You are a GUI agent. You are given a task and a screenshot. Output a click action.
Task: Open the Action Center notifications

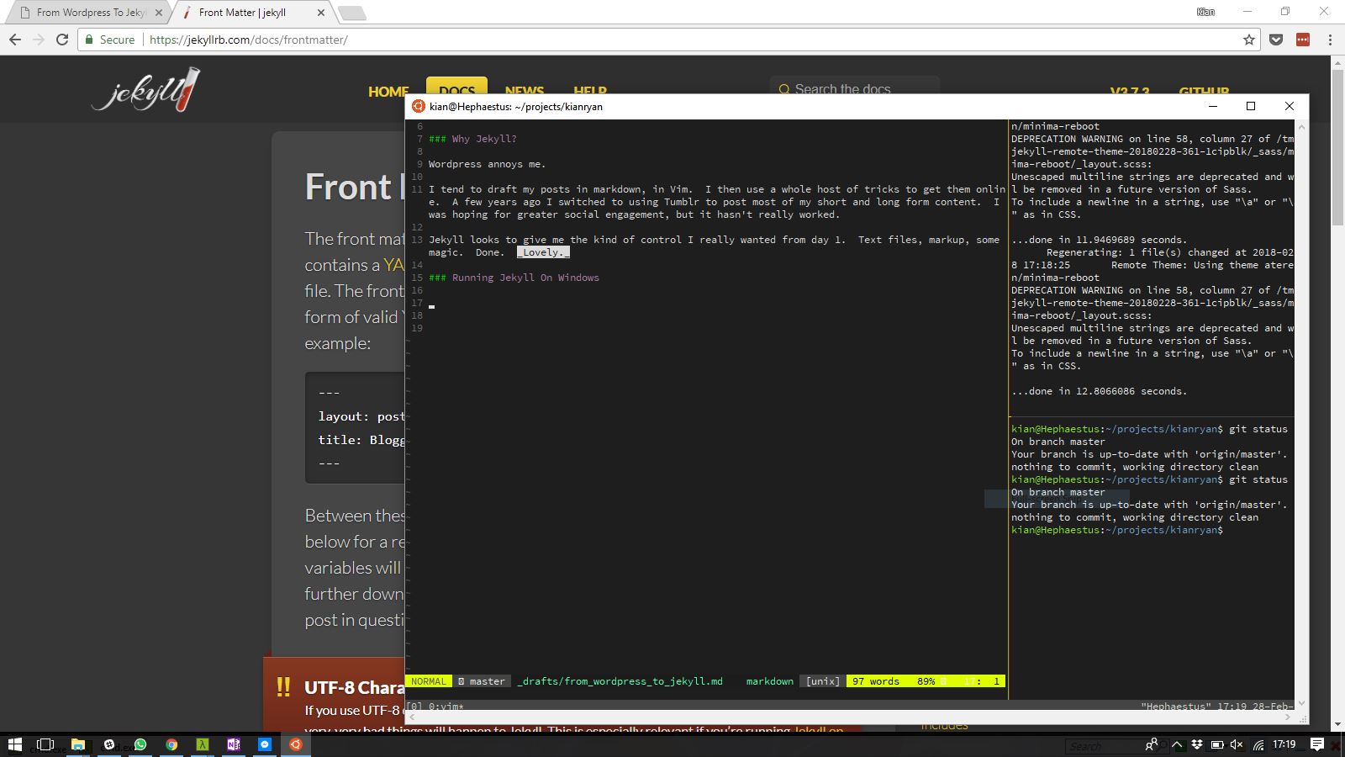click(1317, 744)
